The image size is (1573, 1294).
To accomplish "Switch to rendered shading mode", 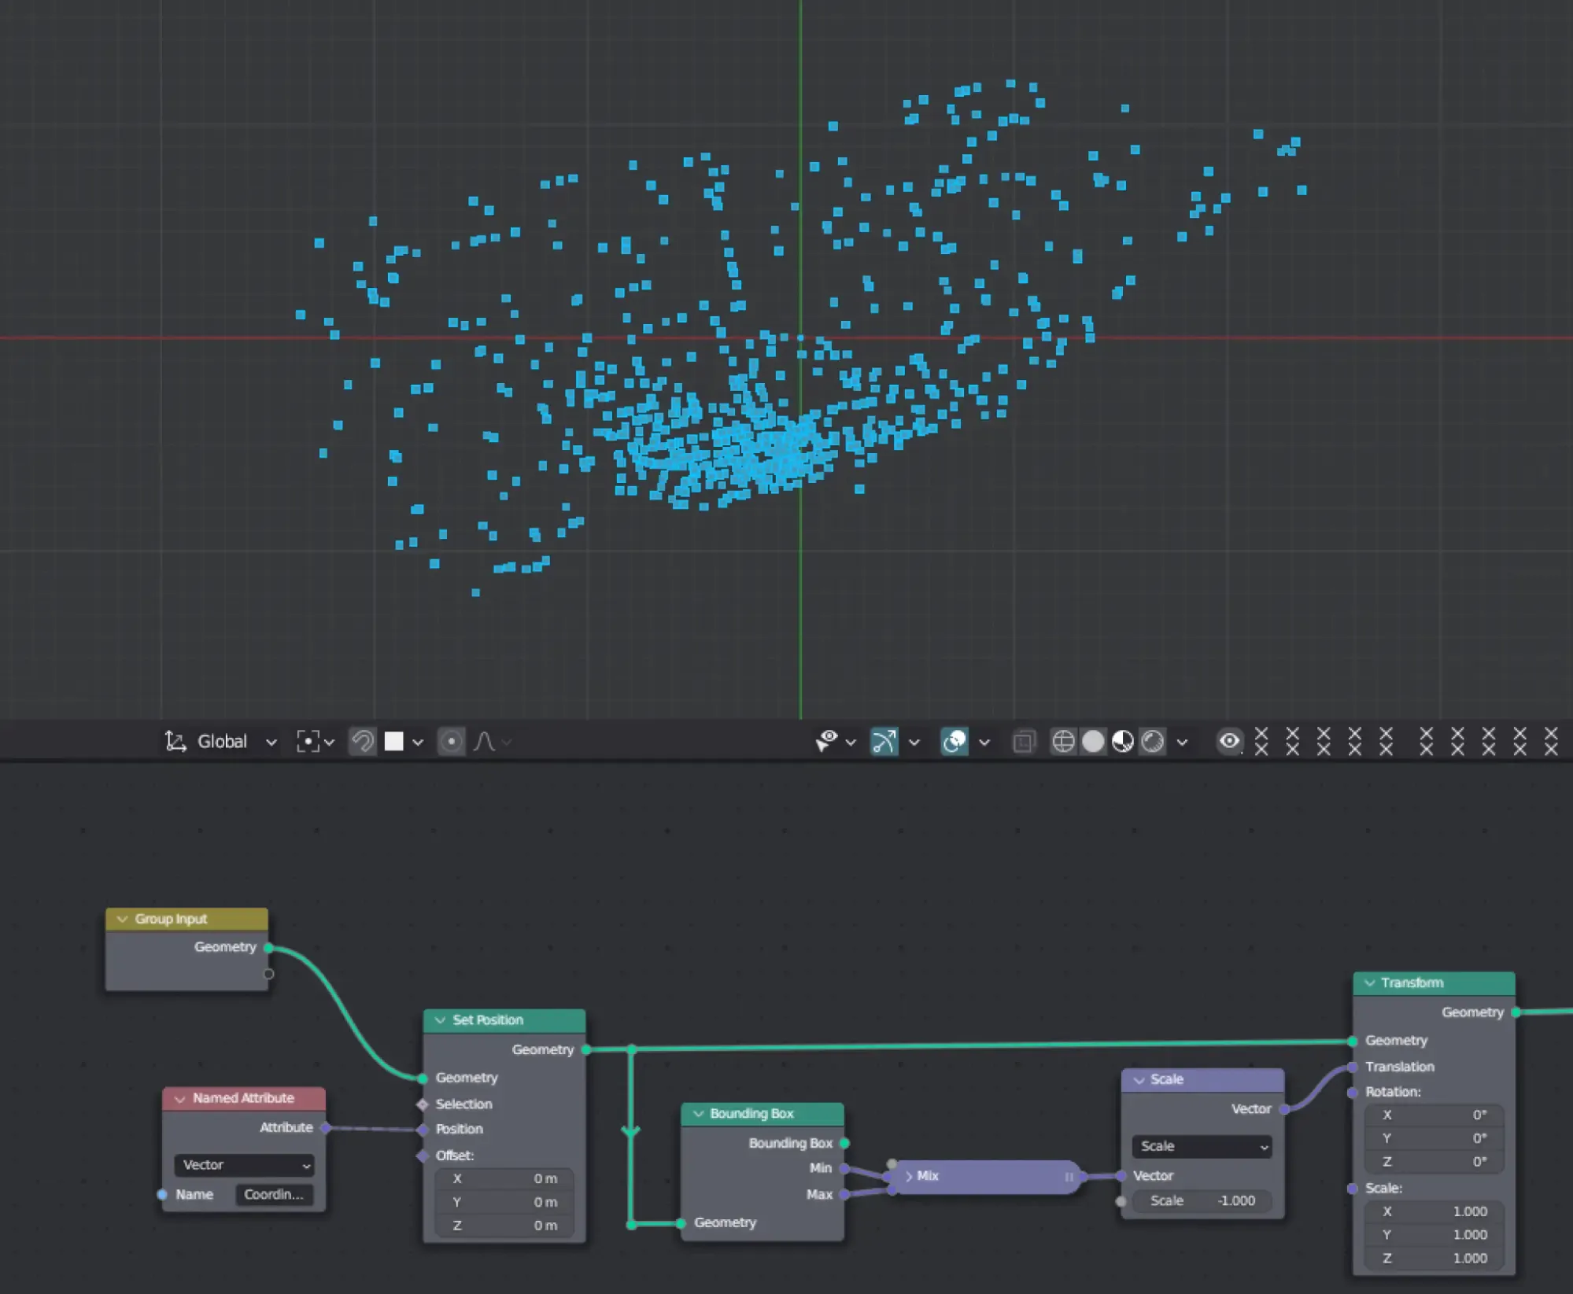I will coord(1153,741).
